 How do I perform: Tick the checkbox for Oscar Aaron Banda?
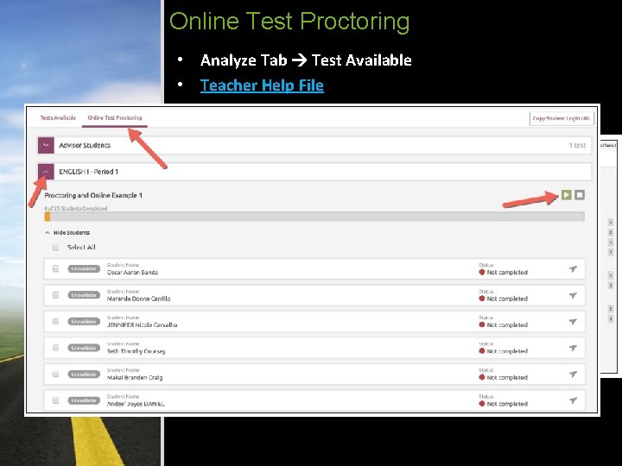55,268
